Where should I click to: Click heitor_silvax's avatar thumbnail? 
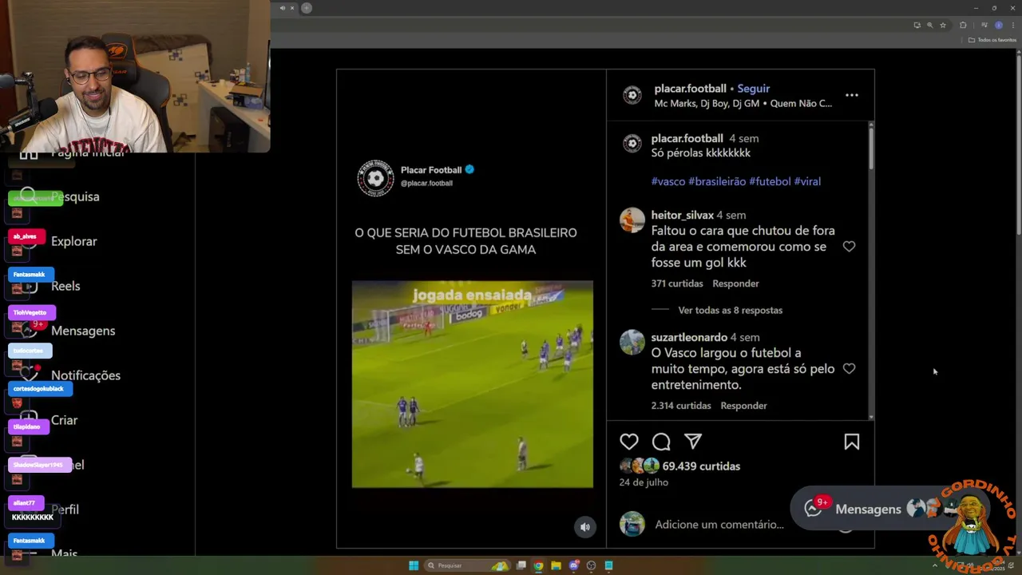632,220
